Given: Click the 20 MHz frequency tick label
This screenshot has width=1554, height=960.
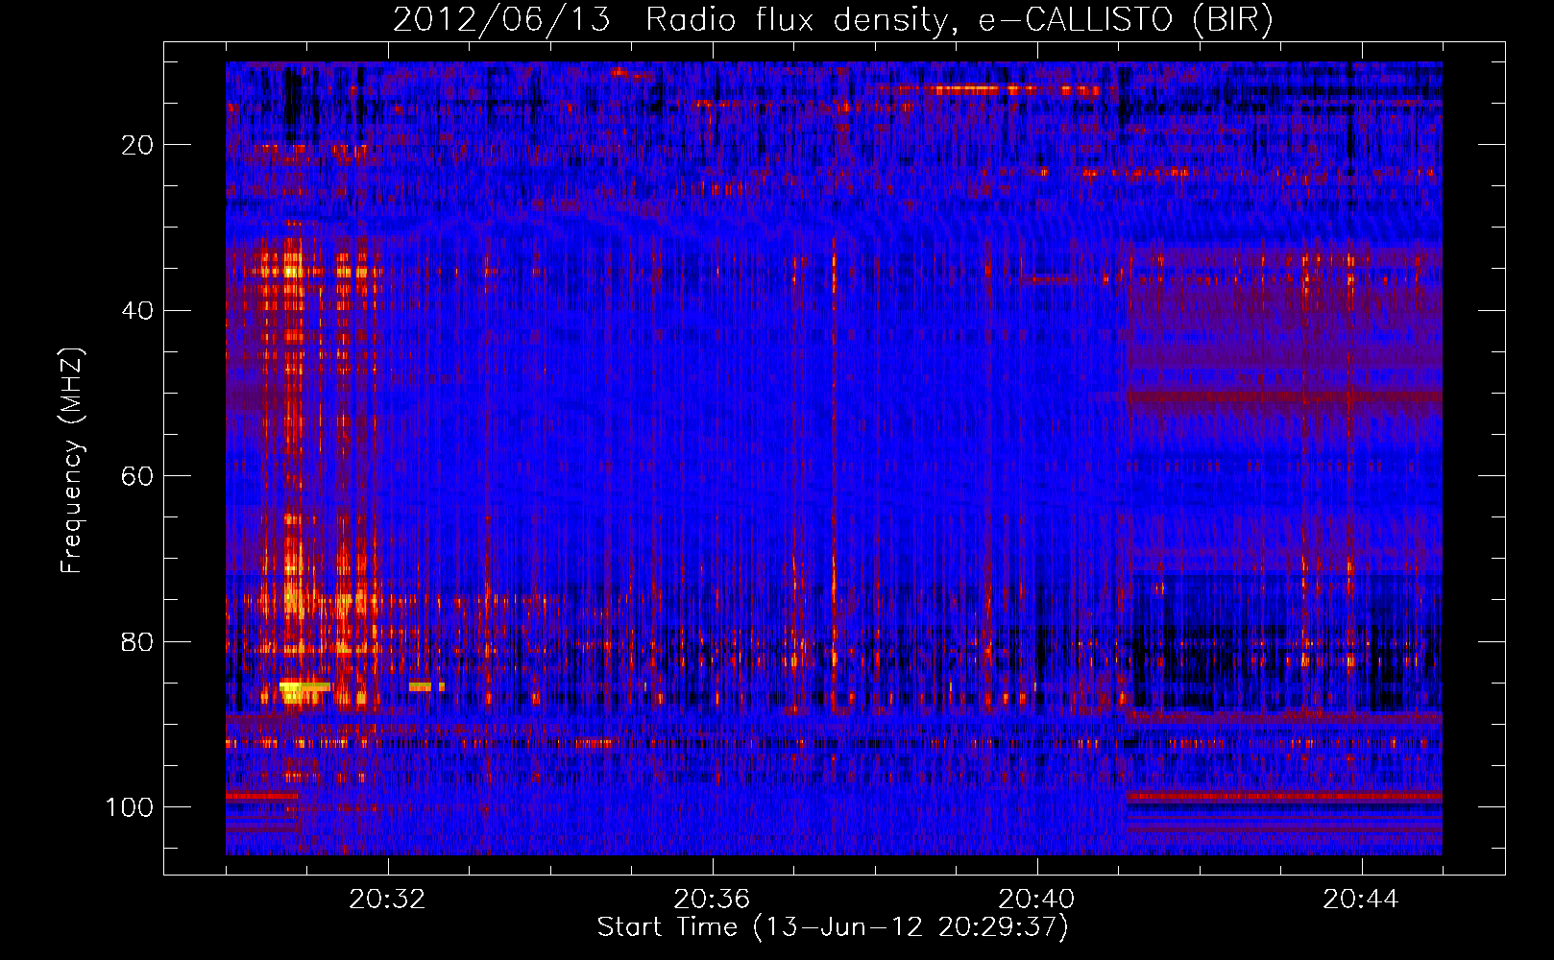Looking at the screenshot, I should tap(138, 145).
